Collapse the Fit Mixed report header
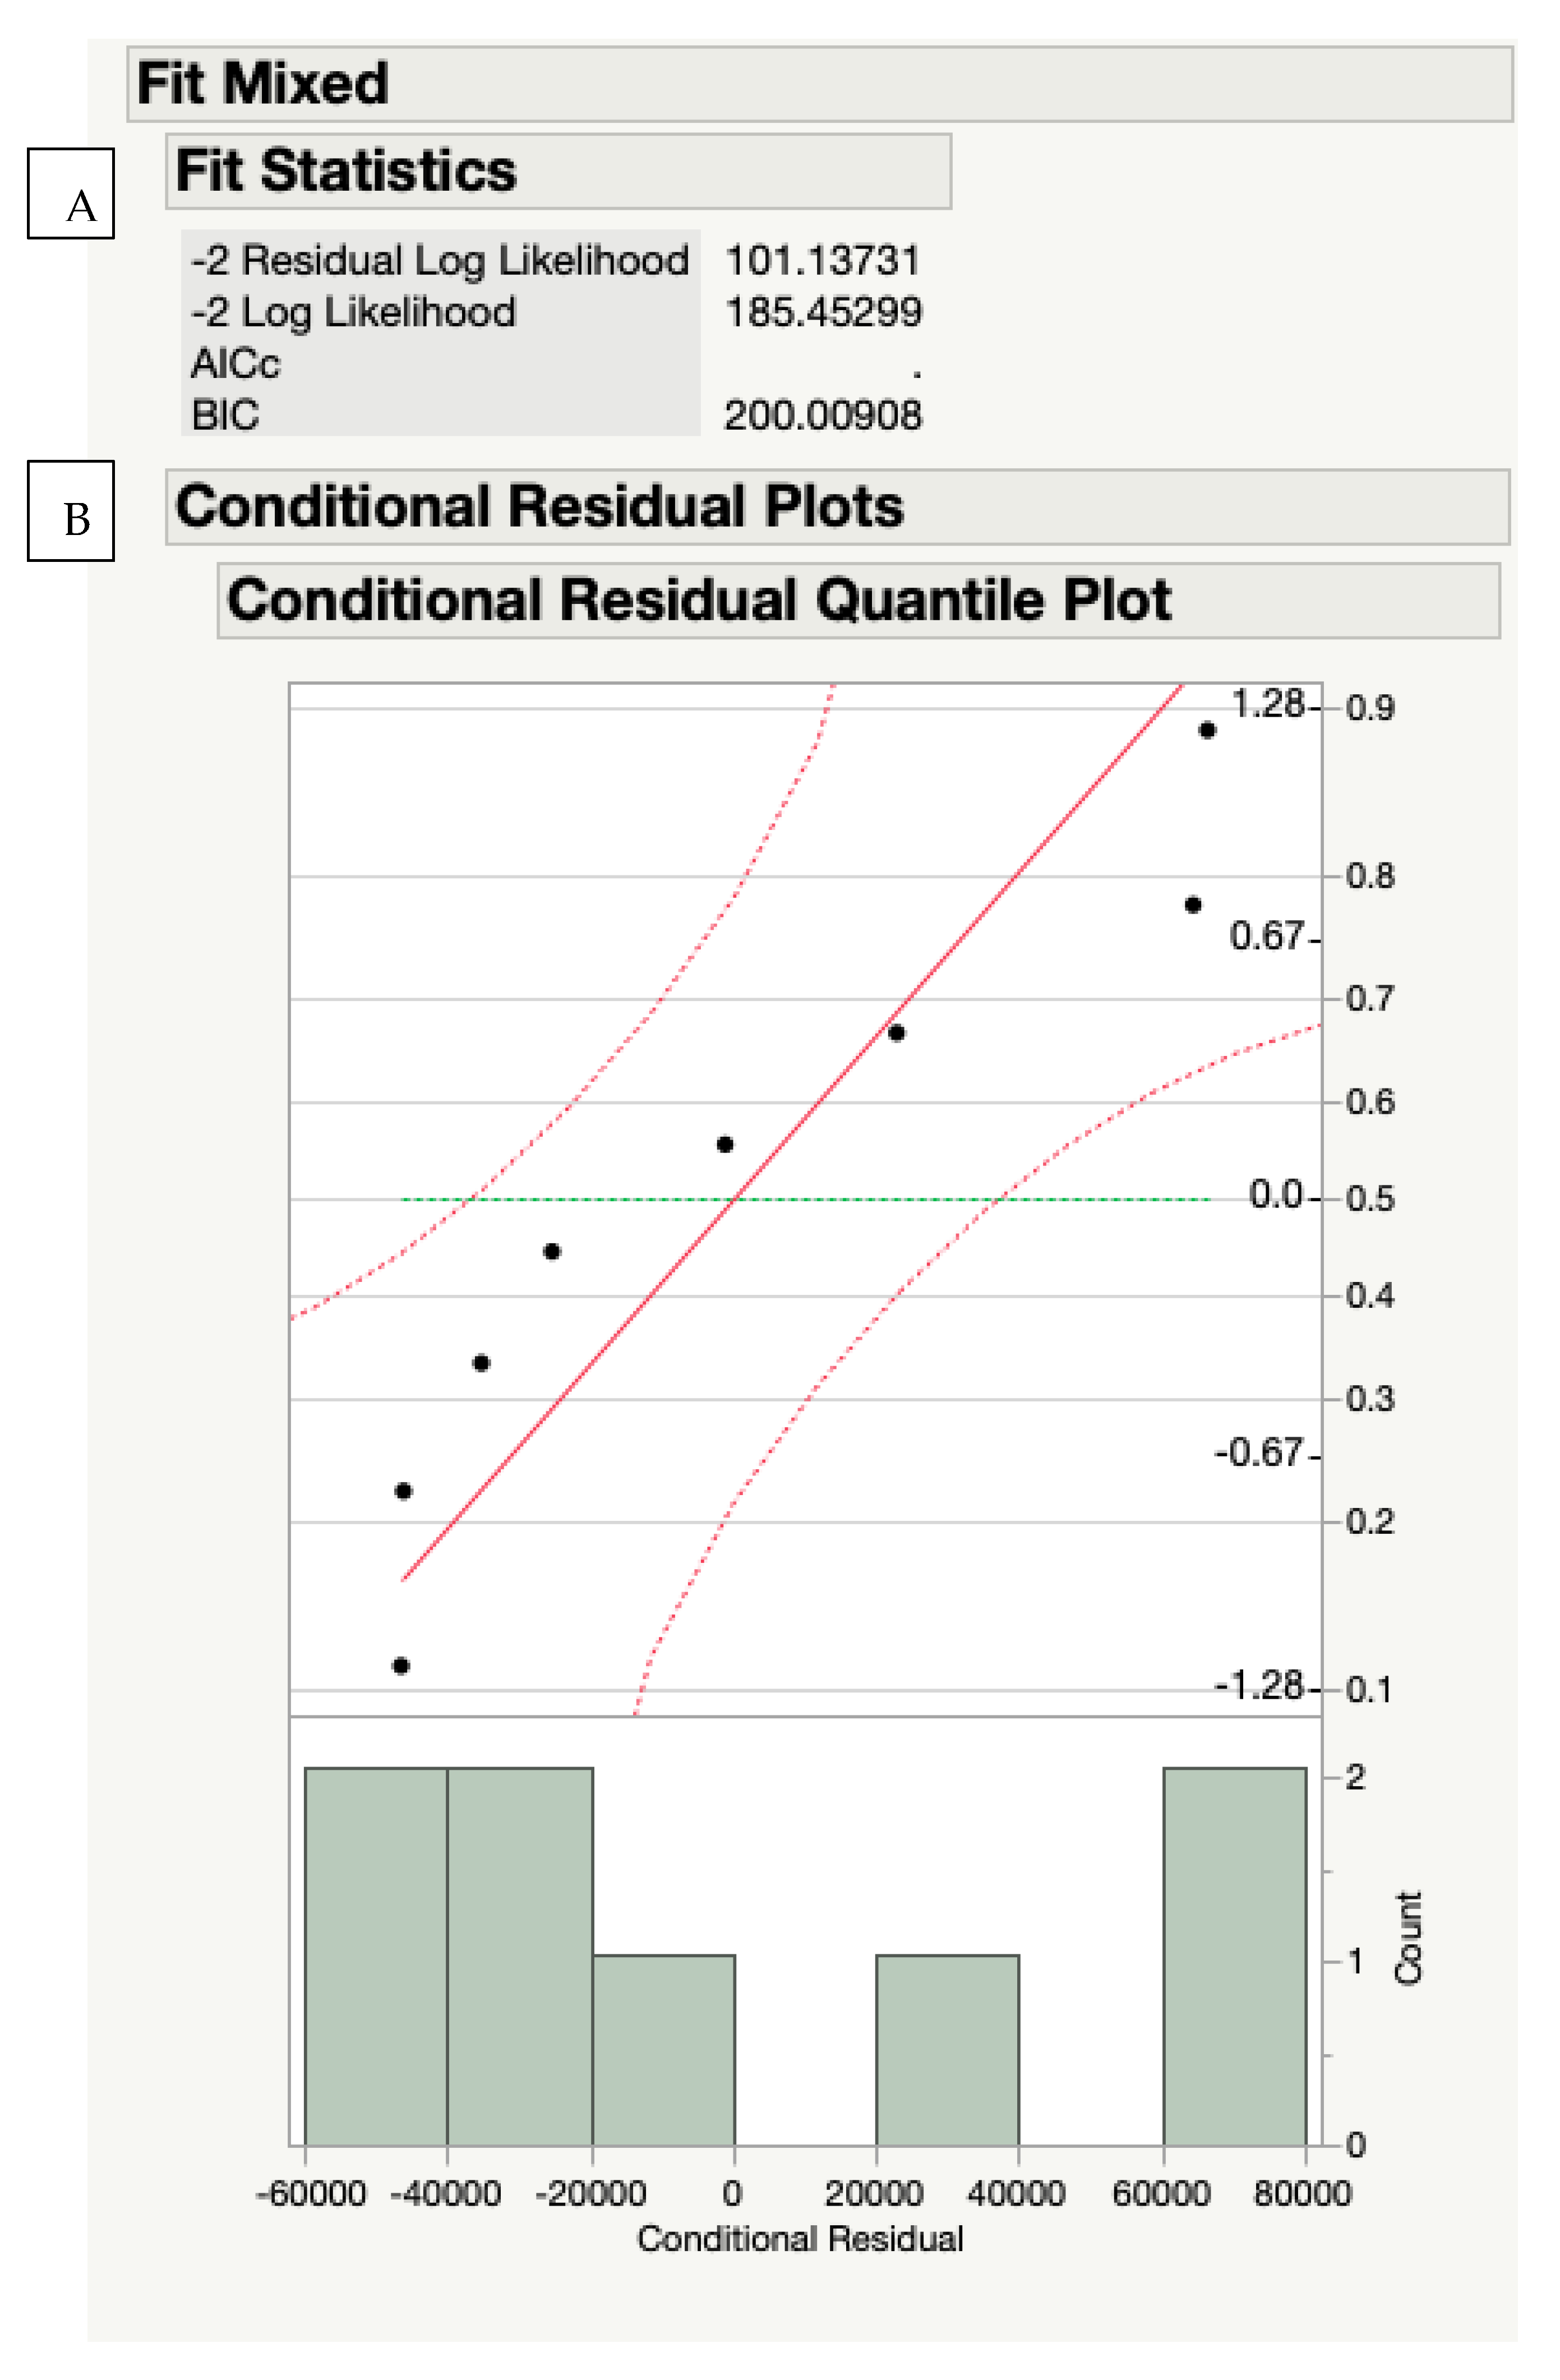 coord(262,83)
